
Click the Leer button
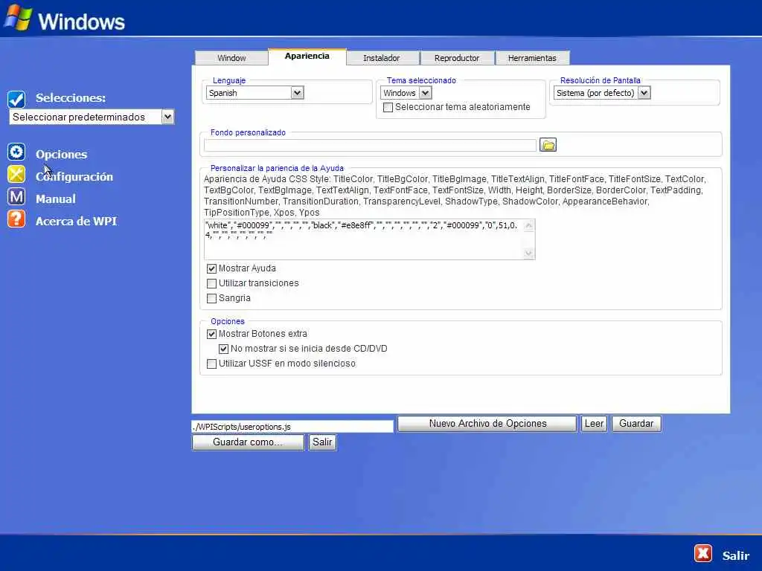click(594, 423)
